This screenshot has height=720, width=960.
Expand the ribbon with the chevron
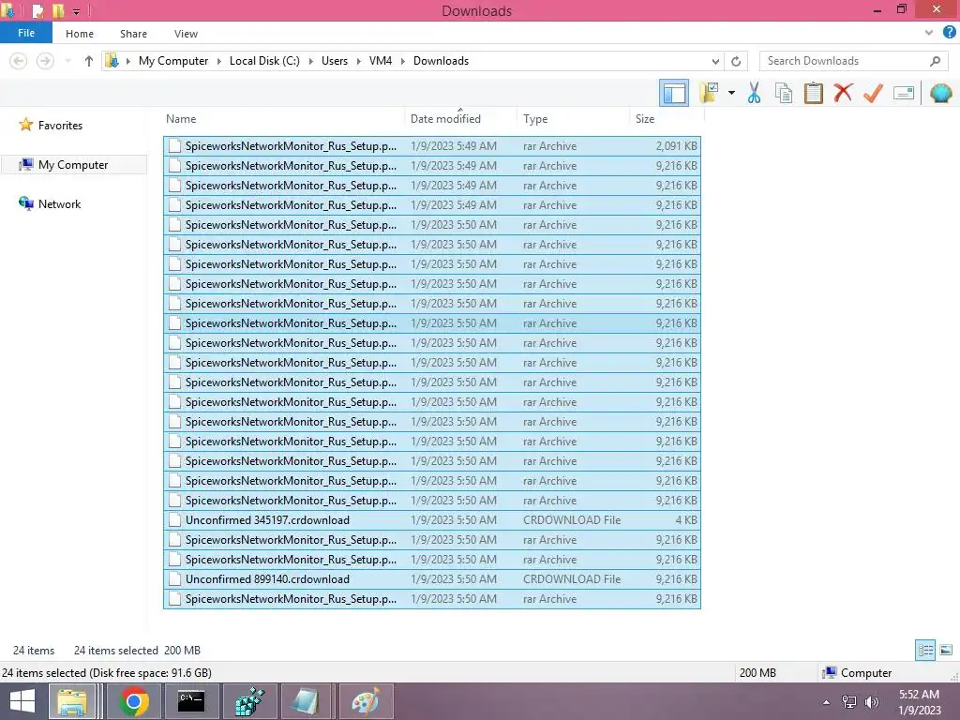pyautogui.click(x=929, y=33)
